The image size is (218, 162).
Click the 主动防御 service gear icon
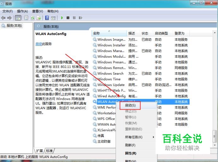[95, 141]
